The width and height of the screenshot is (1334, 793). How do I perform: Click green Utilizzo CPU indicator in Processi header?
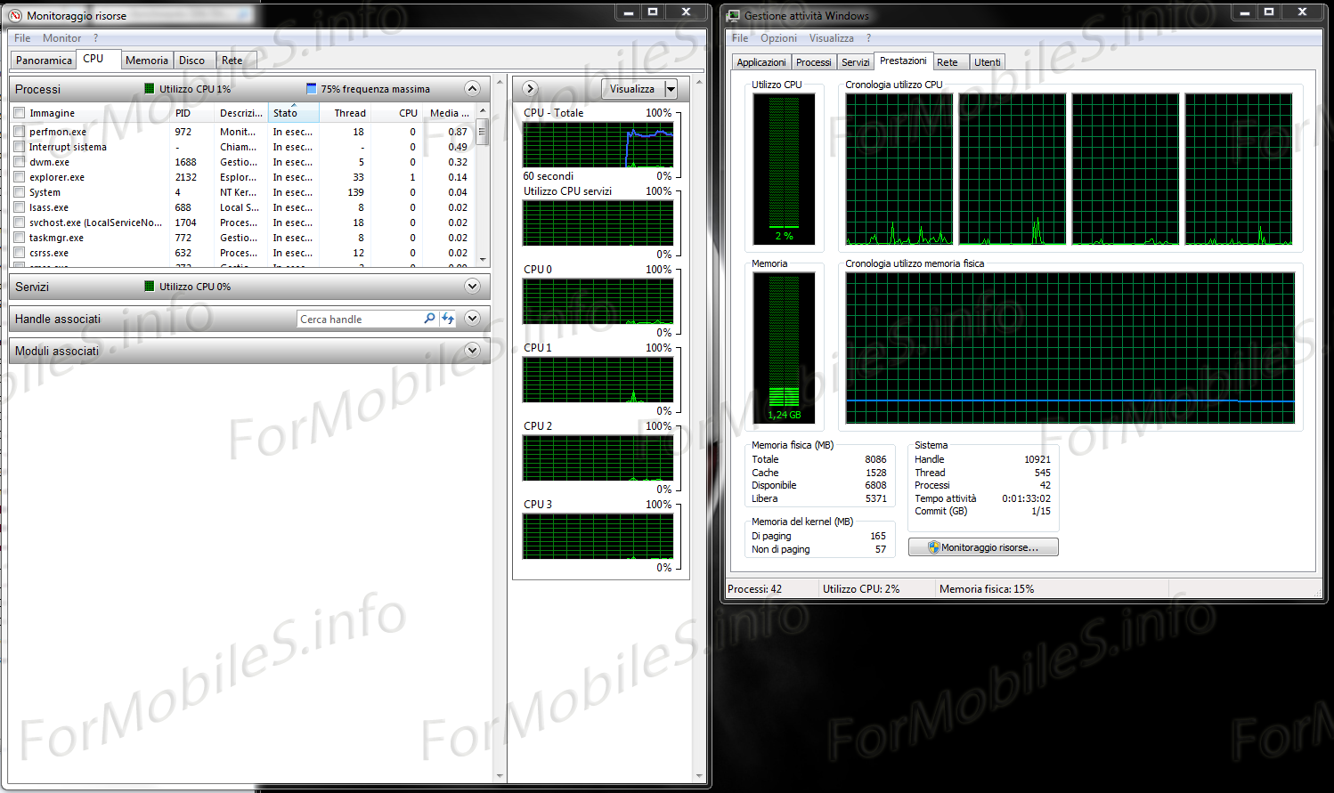pos(150,89)
